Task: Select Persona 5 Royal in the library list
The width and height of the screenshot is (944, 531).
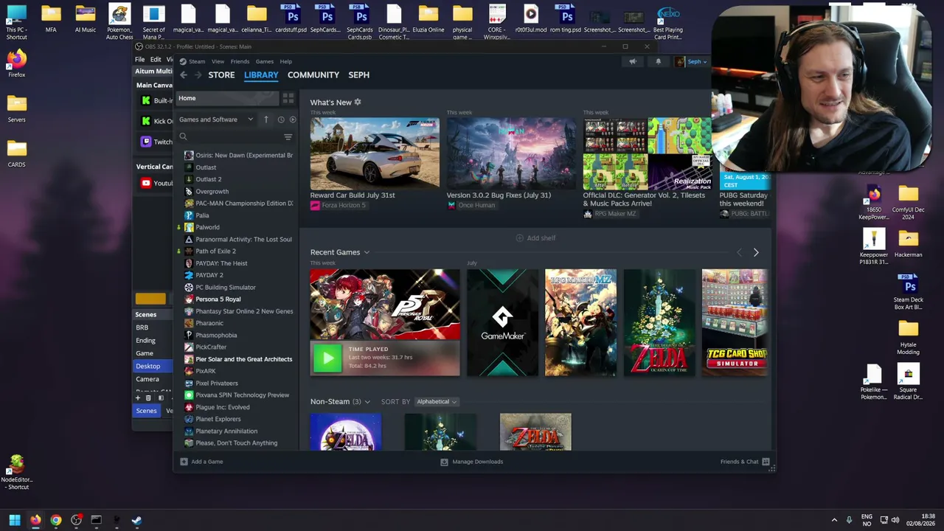Action: point(218,299)
